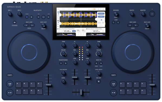
Task: Tap deck 2 overview waveform on screen
Action: (x=96, y=34)
